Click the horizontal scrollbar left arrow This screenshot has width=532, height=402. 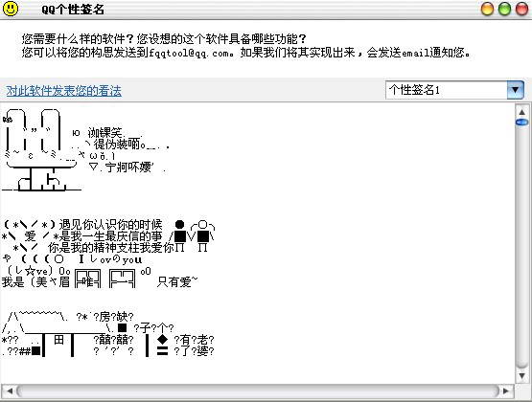click(x=10, y=391)
